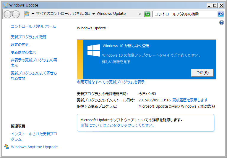227x158 pixels.
Task: Open 更新プログラムのよく寄せられる質問 link
Action: click(x=34, y=76)
